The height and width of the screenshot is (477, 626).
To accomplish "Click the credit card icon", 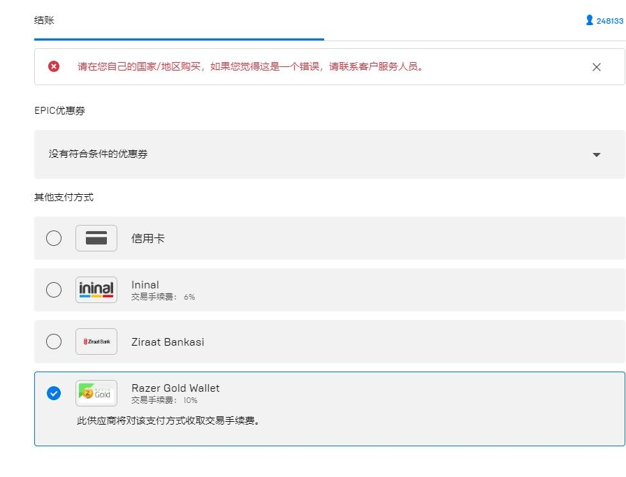I will click(x=96, y=237).
